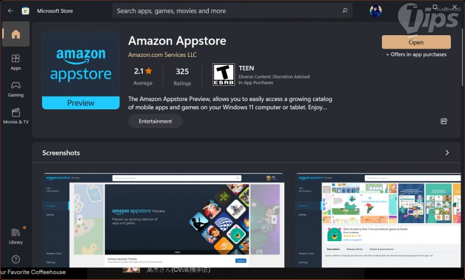The width and height of the screenshot is (465, 280).
Task: Open the Library section
Action: coord(16,237)
